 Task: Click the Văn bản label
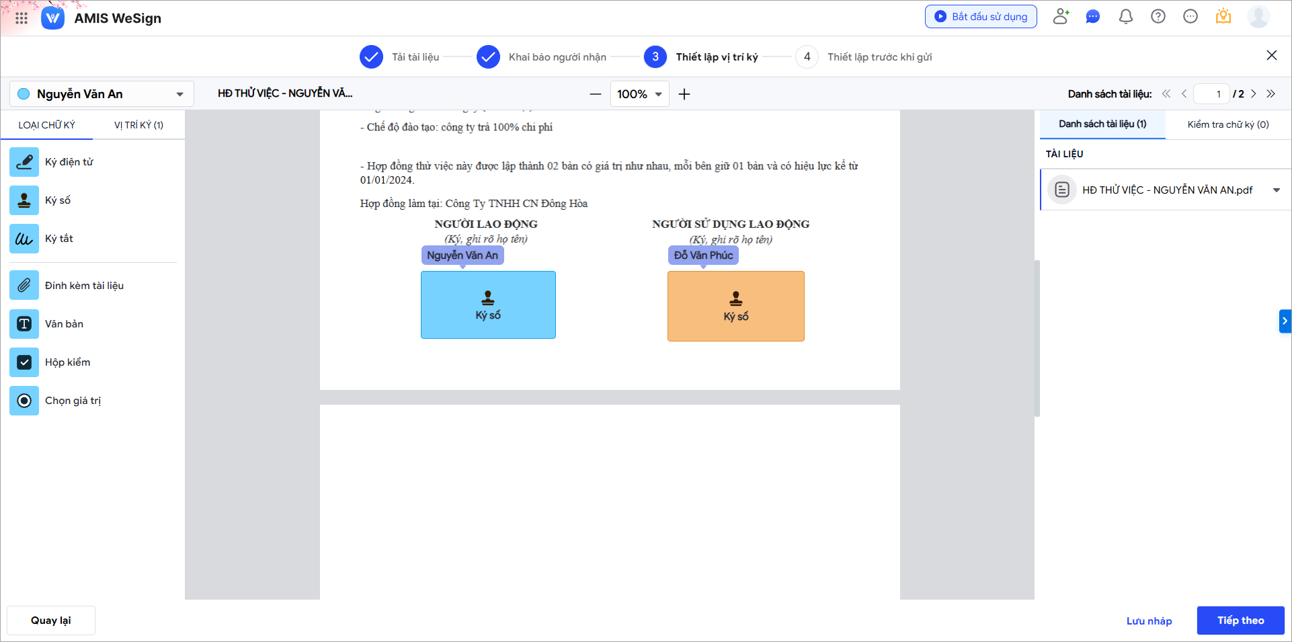[64, 324]
